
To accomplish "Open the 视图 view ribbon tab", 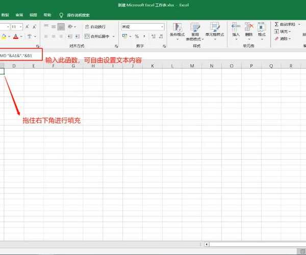I will [33, 15].
